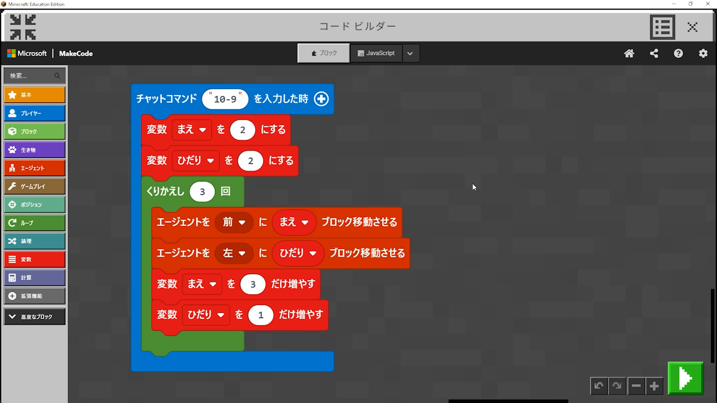
Task: Zoom out with the minus button
Action: [x=636, y=386]
